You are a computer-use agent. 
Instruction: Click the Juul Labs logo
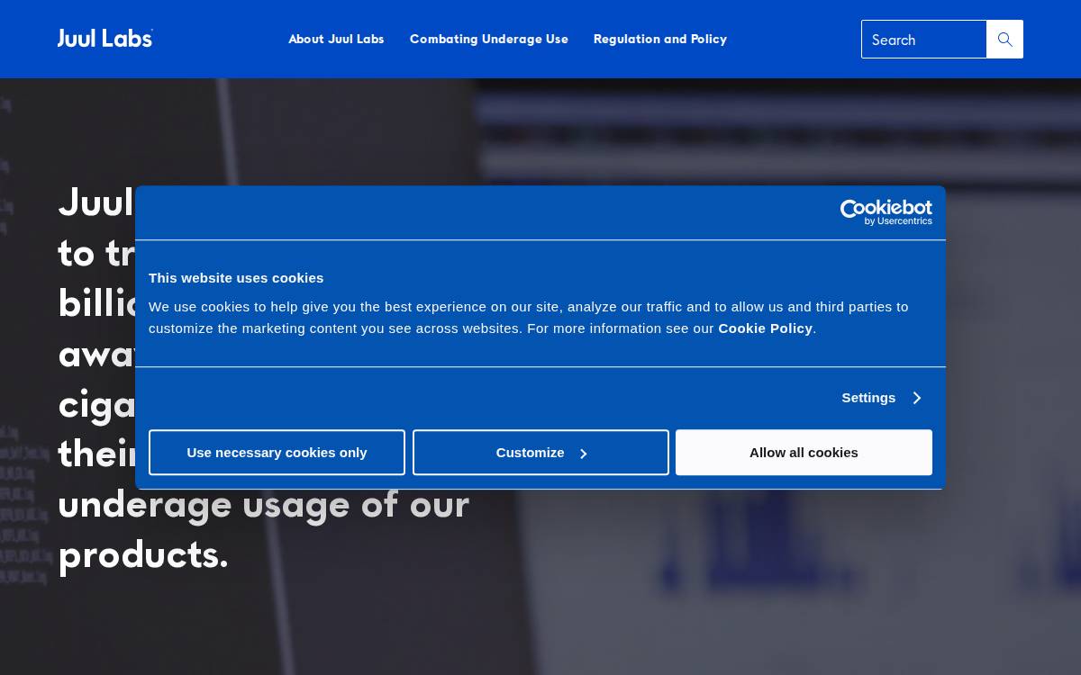coord(105,38)
